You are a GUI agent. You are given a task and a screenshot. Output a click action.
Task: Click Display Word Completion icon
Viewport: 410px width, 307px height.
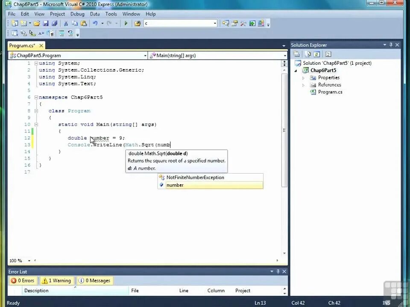(x=41, y=33)
